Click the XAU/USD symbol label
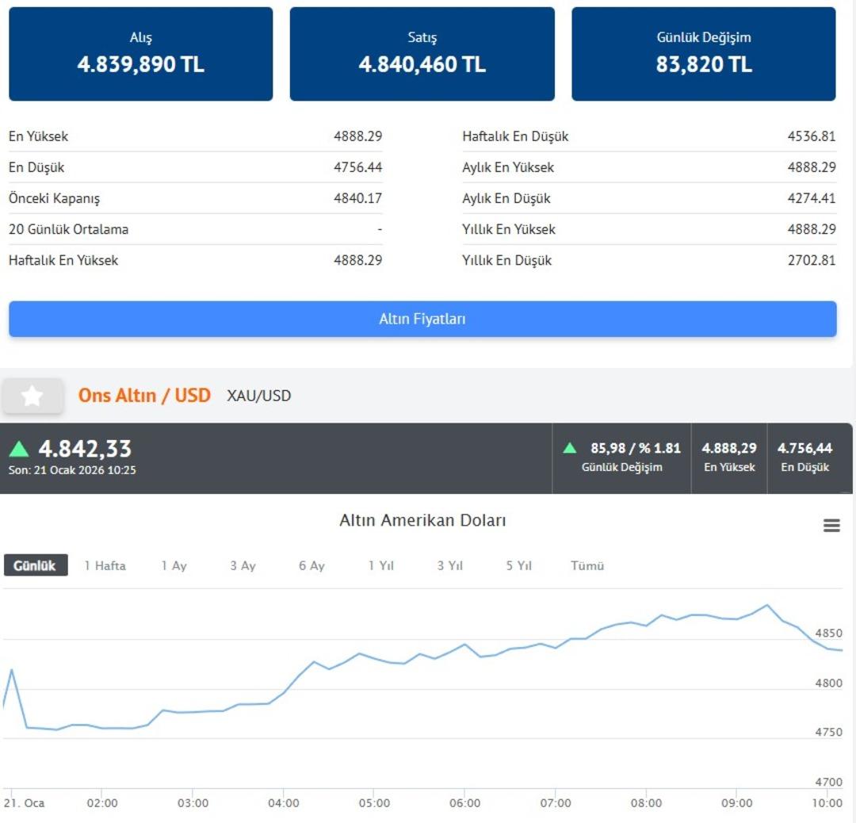 click(259, 396)
